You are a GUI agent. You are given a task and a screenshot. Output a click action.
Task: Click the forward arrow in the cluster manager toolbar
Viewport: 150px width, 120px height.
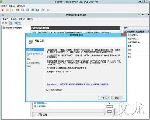point(6,23)
